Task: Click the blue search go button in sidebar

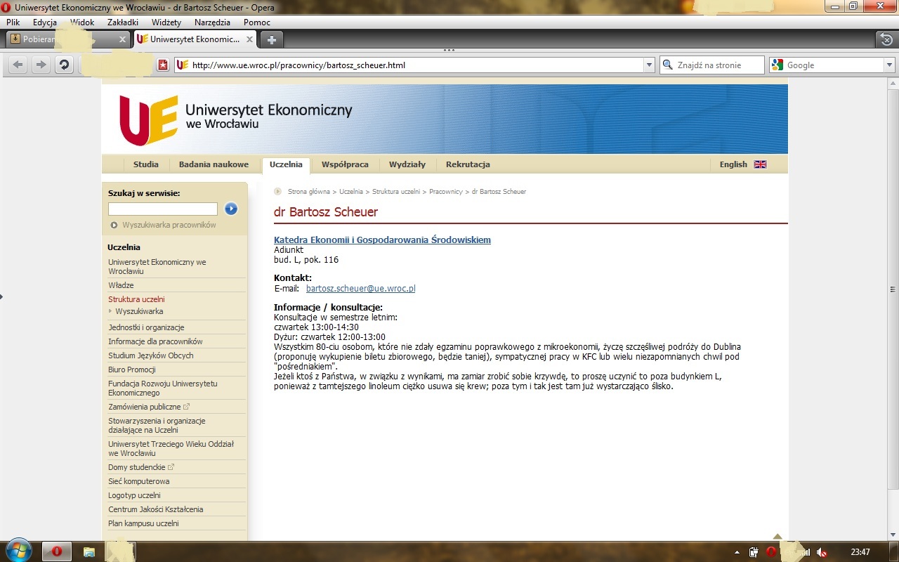Action: [x=231, y=209]
